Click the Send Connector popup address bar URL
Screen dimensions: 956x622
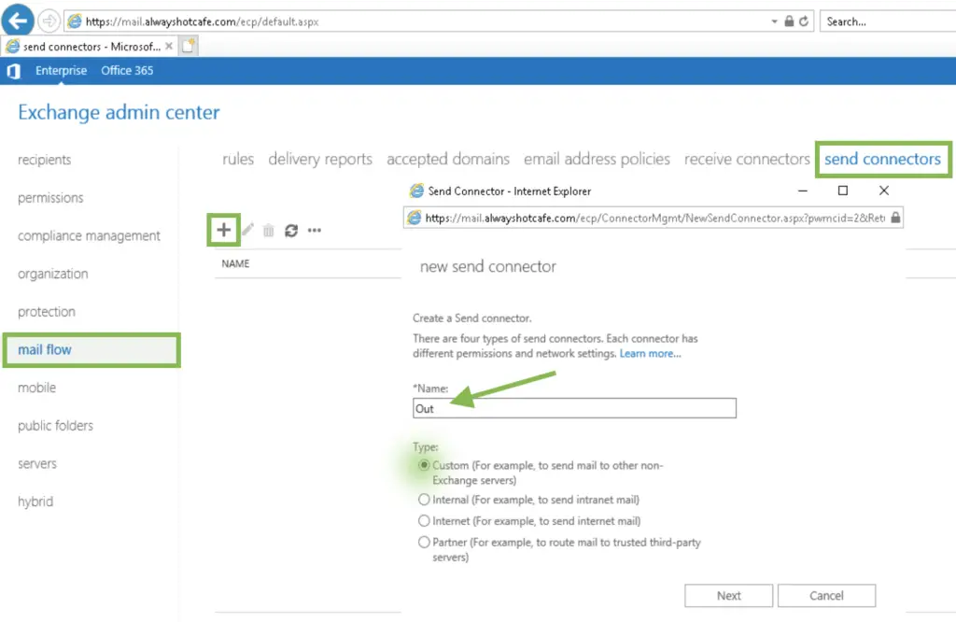click(x=654, y=218)
